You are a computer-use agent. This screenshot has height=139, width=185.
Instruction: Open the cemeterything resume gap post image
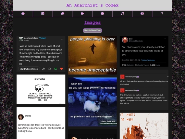tap(144, 90)
